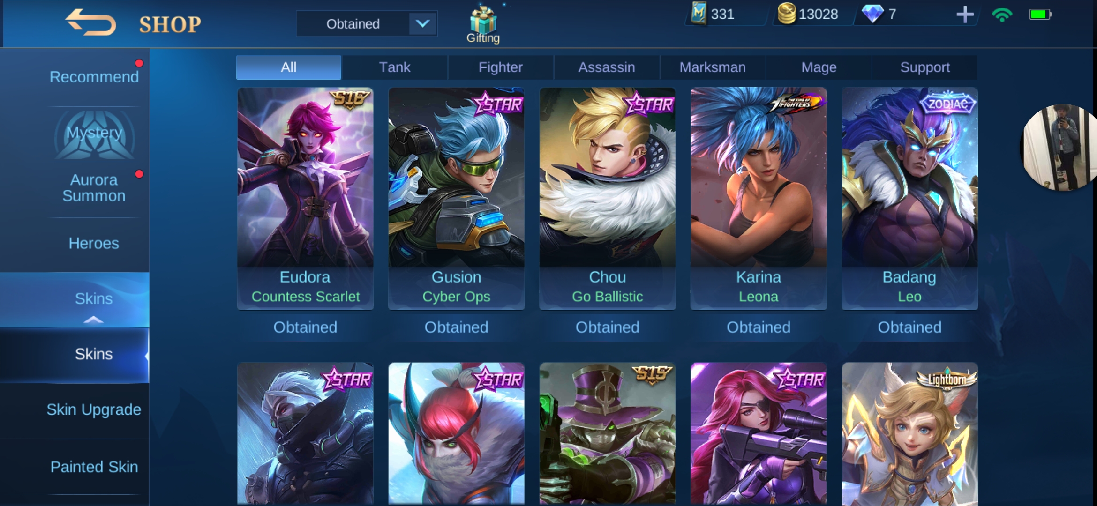Select the Eudora Countess Scarlet skin card
The image size is (1097, 506).
pyautogui.click(x=305, y=199)
